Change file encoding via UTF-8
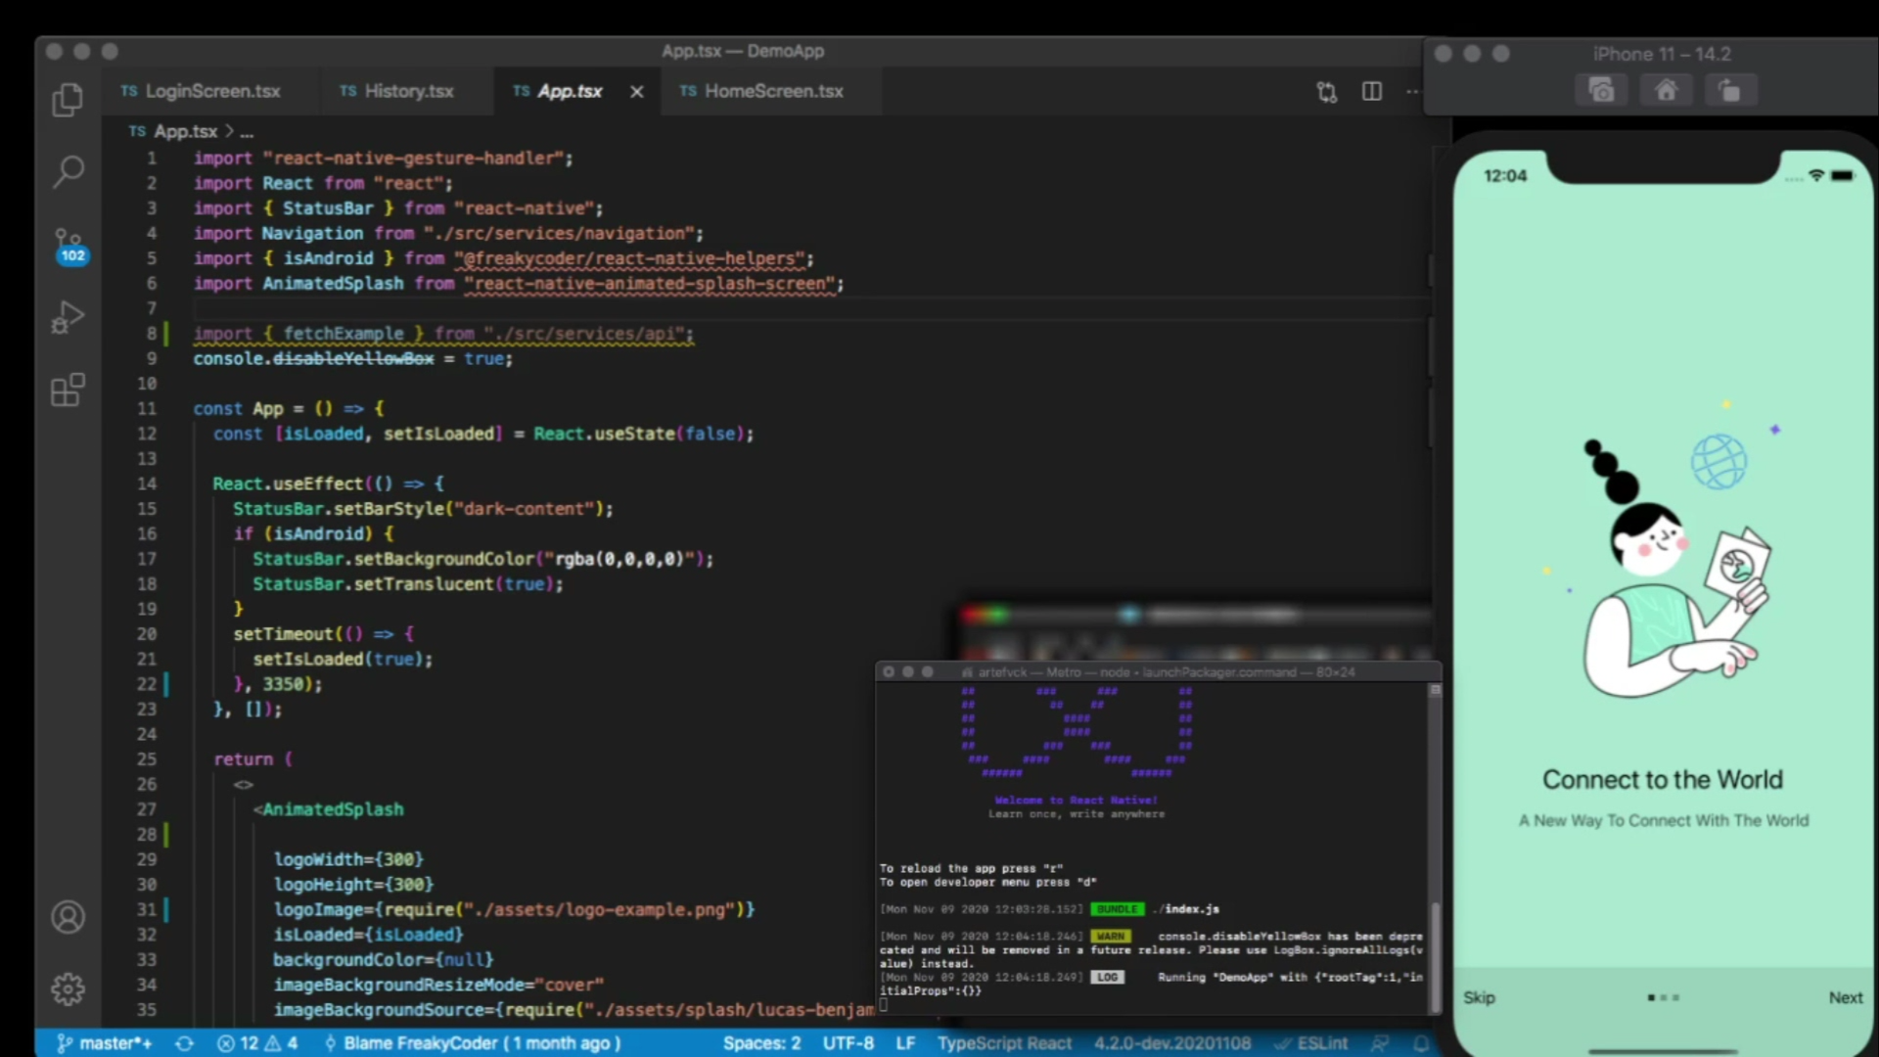This screenshot has width=1879, height=1057. [x=848, y=1043]
